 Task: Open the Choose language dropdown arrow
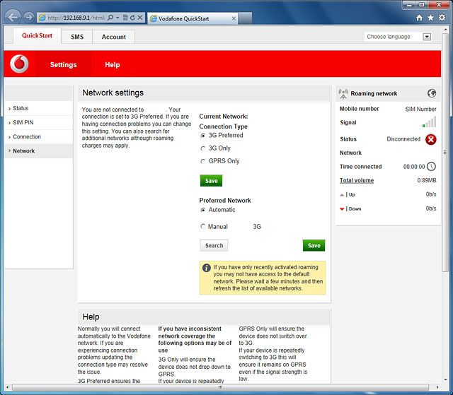pos(427,37)
